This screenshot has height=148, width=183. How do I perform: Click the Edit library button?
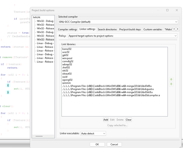(112, 120)
